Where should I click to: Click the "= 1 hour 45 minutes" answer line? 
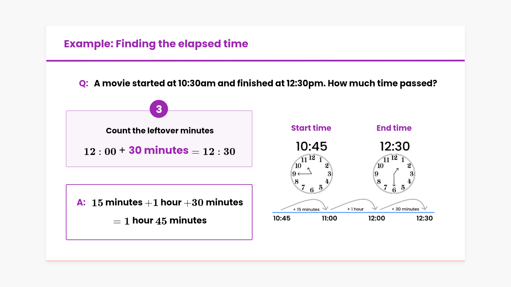[x=160, y=221]
